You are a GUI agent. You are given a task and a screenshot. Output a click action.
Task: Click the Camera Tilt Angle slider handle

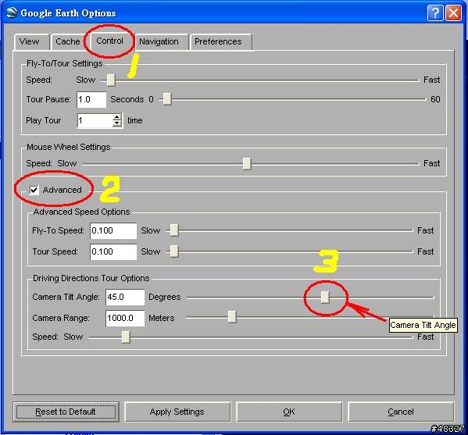coord(325,298)
